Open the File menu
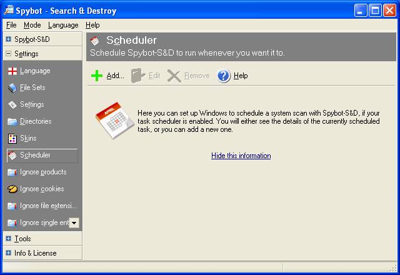 pos(11,25)
